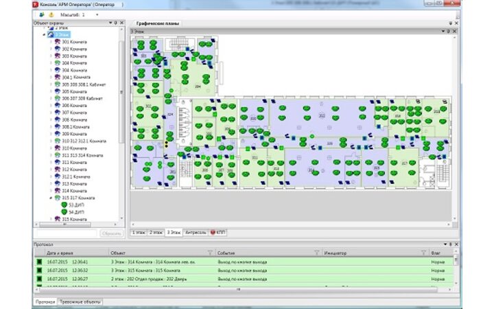Click the yellow bell icon in the toolbar
The width and height of the screenshot is (494, 309).
[50, 14]
